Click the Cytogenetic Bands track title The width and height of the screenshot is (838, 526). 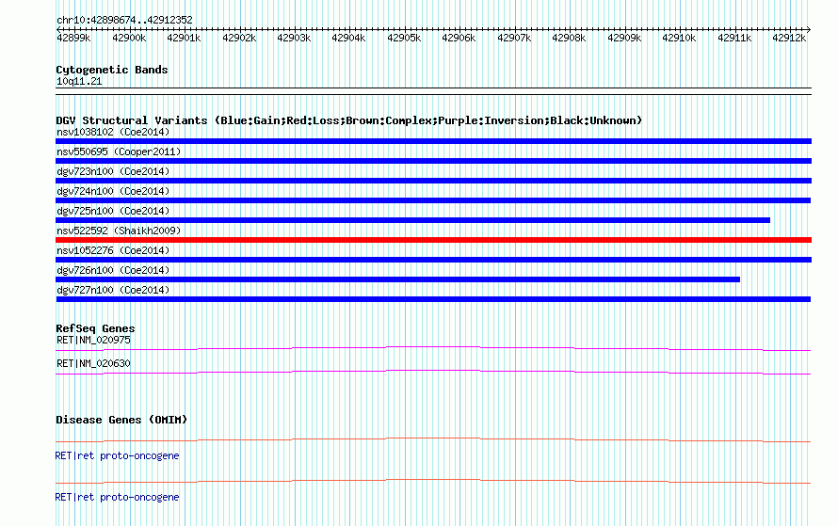point(112,70)
